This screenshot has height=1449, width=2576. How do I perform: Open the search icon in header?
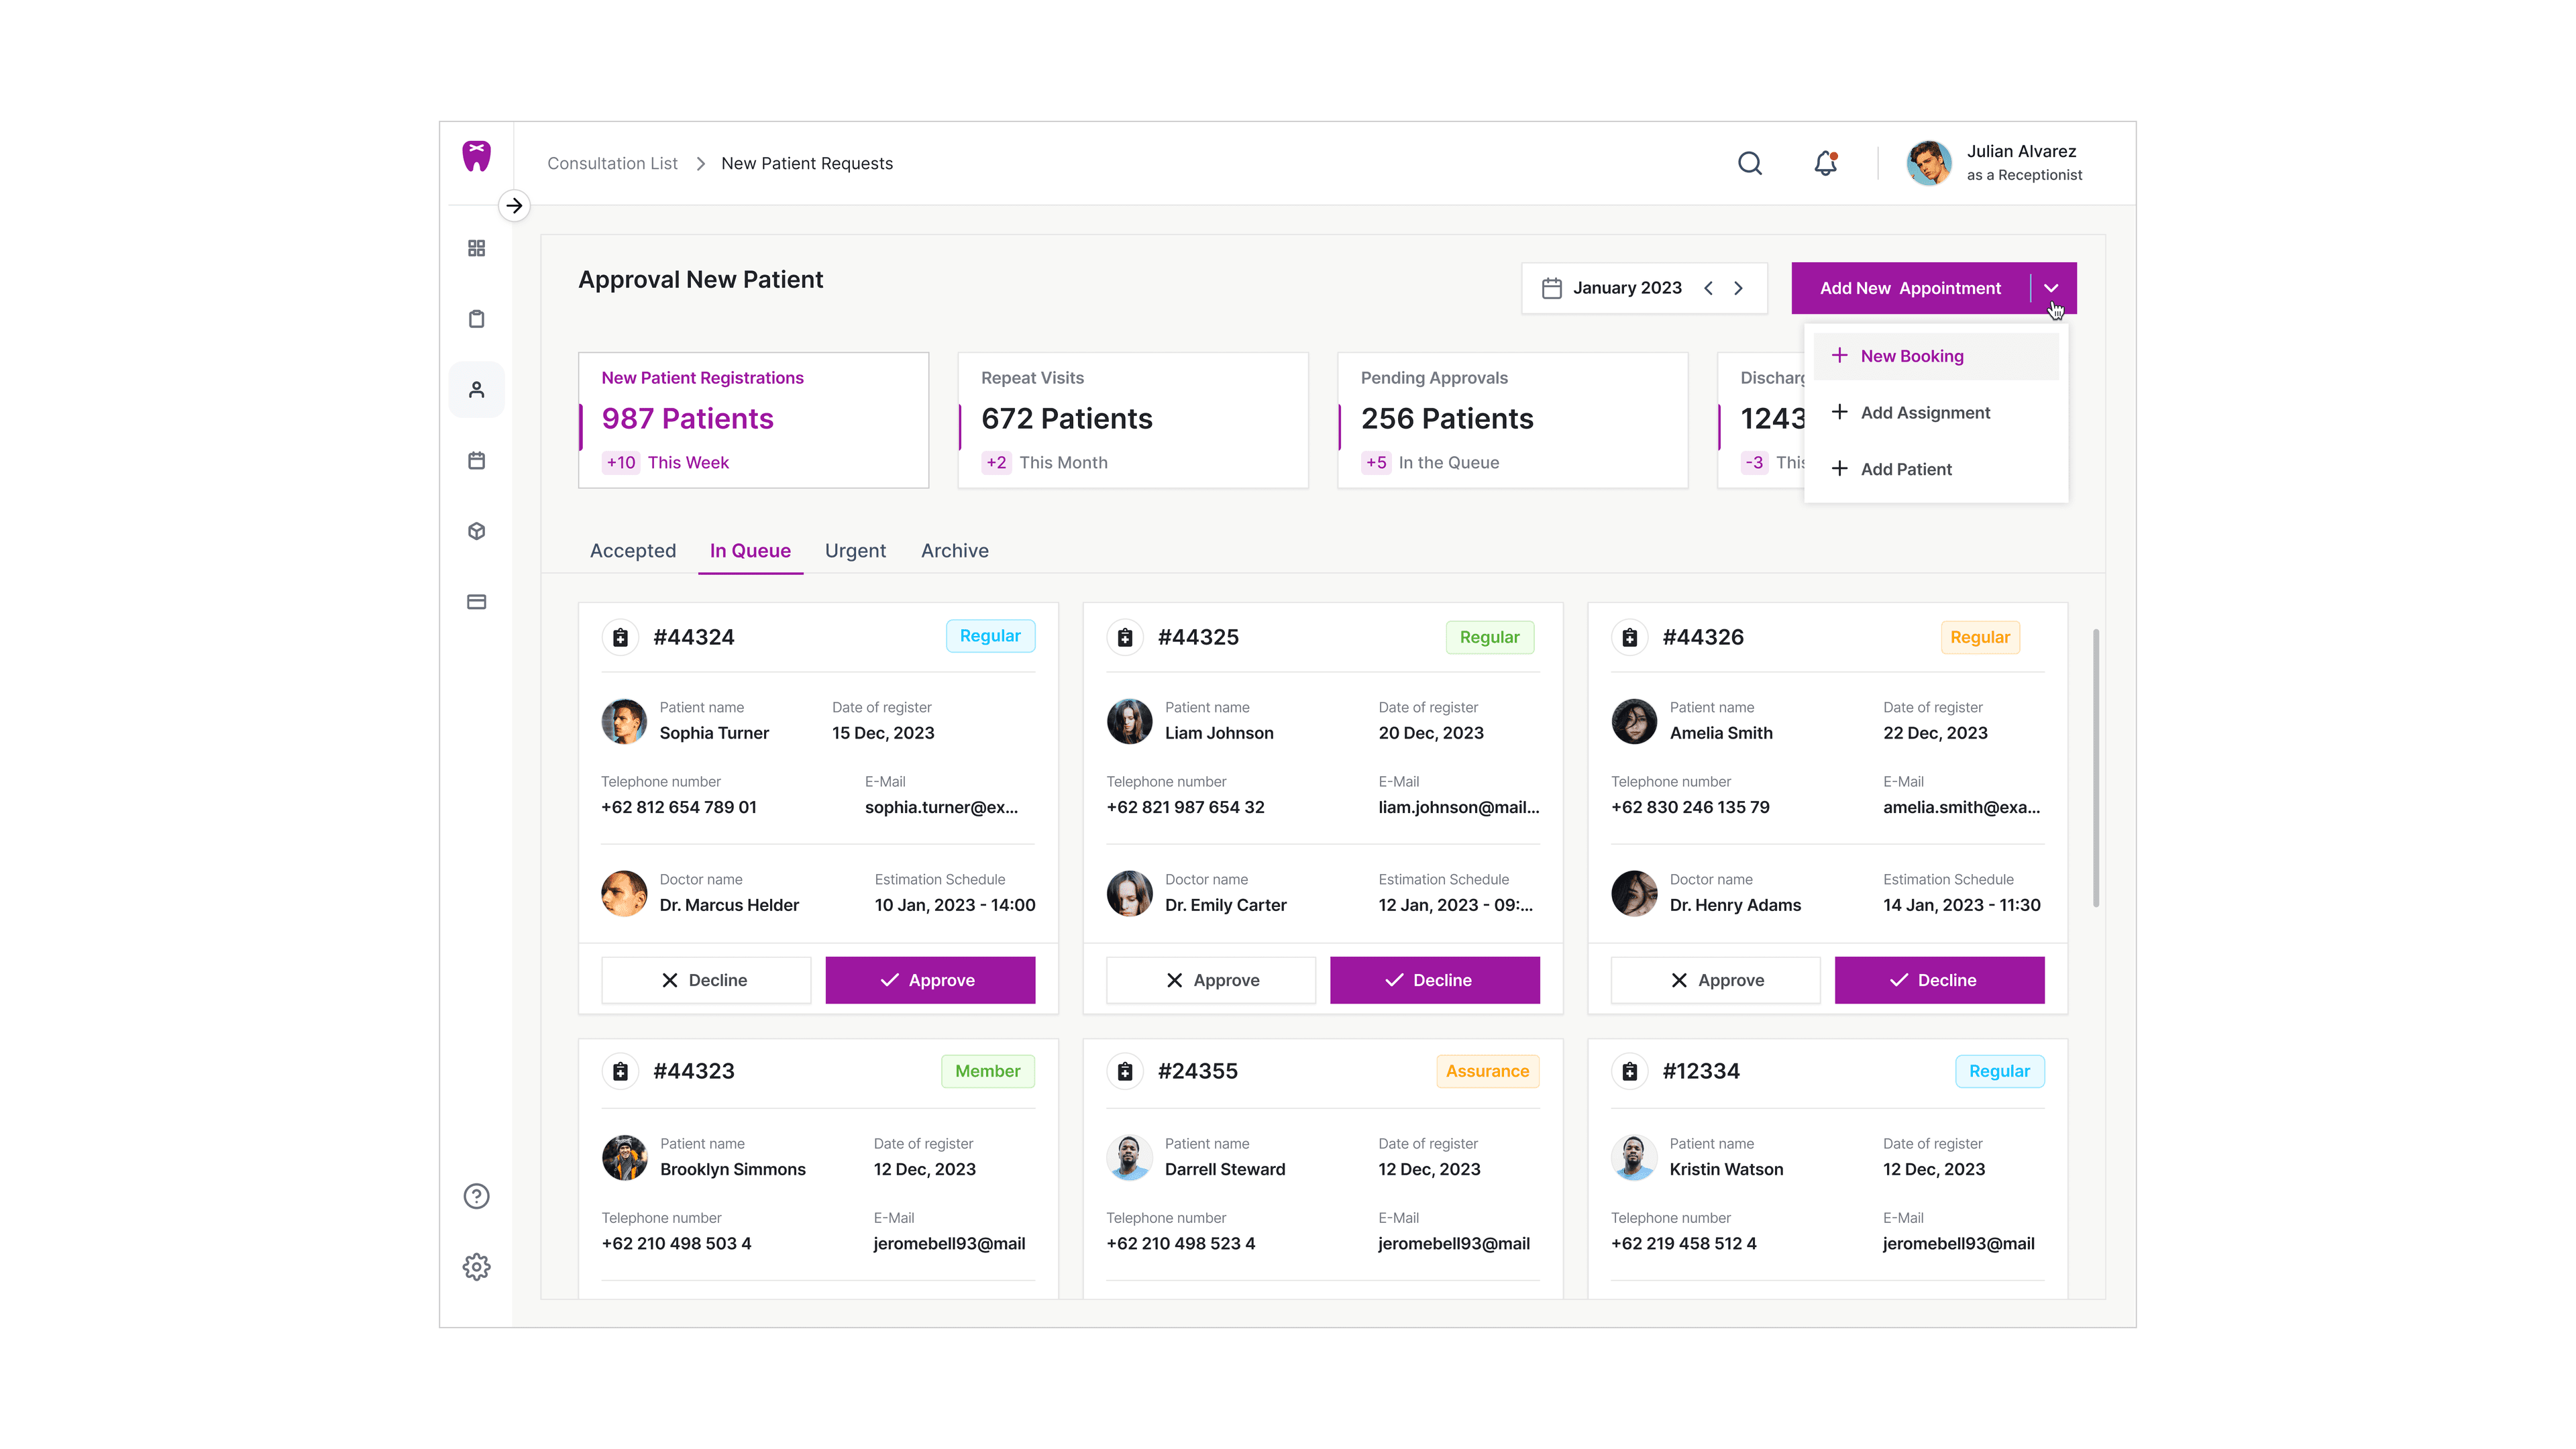coord(1749,163)
